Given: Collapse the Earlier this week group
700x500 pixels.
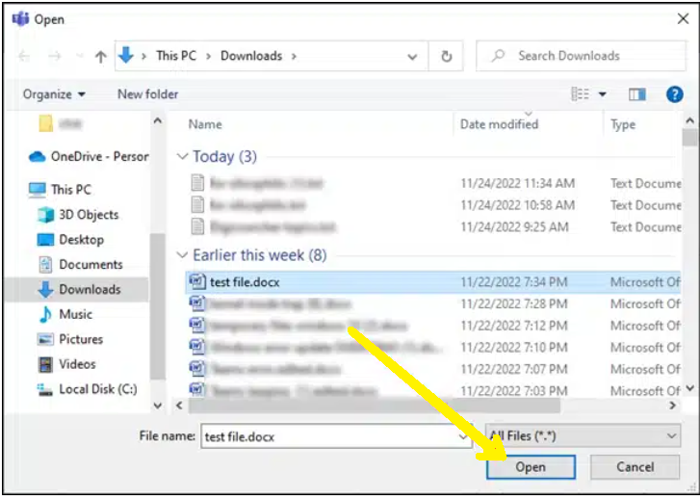Looking at the screenshot, I should [183, 255].
